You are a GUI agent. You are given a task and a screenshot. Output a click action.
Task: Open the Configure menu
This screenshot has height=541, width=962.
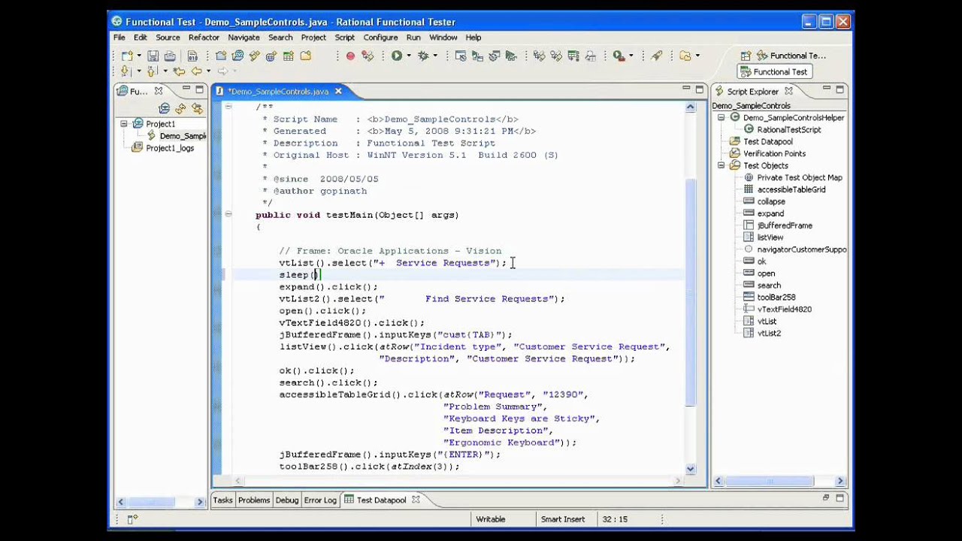(380, 38)
